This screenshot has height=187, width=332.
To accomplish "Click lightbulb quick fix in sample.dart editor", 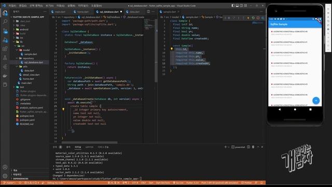I will coord(172,49).
